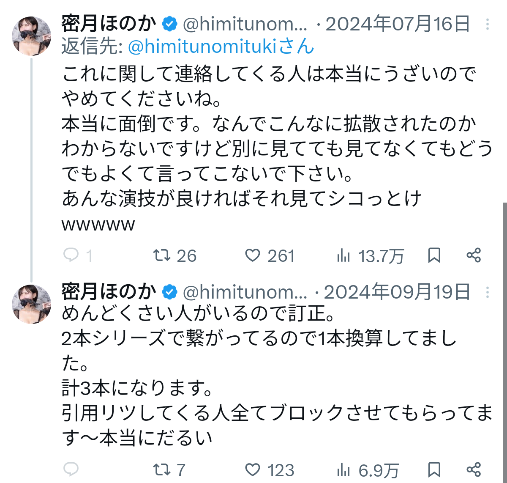This screenshot has width=507, height=483.
Task: Click the page scrollbar on right edge
Action: pos(505,343)
